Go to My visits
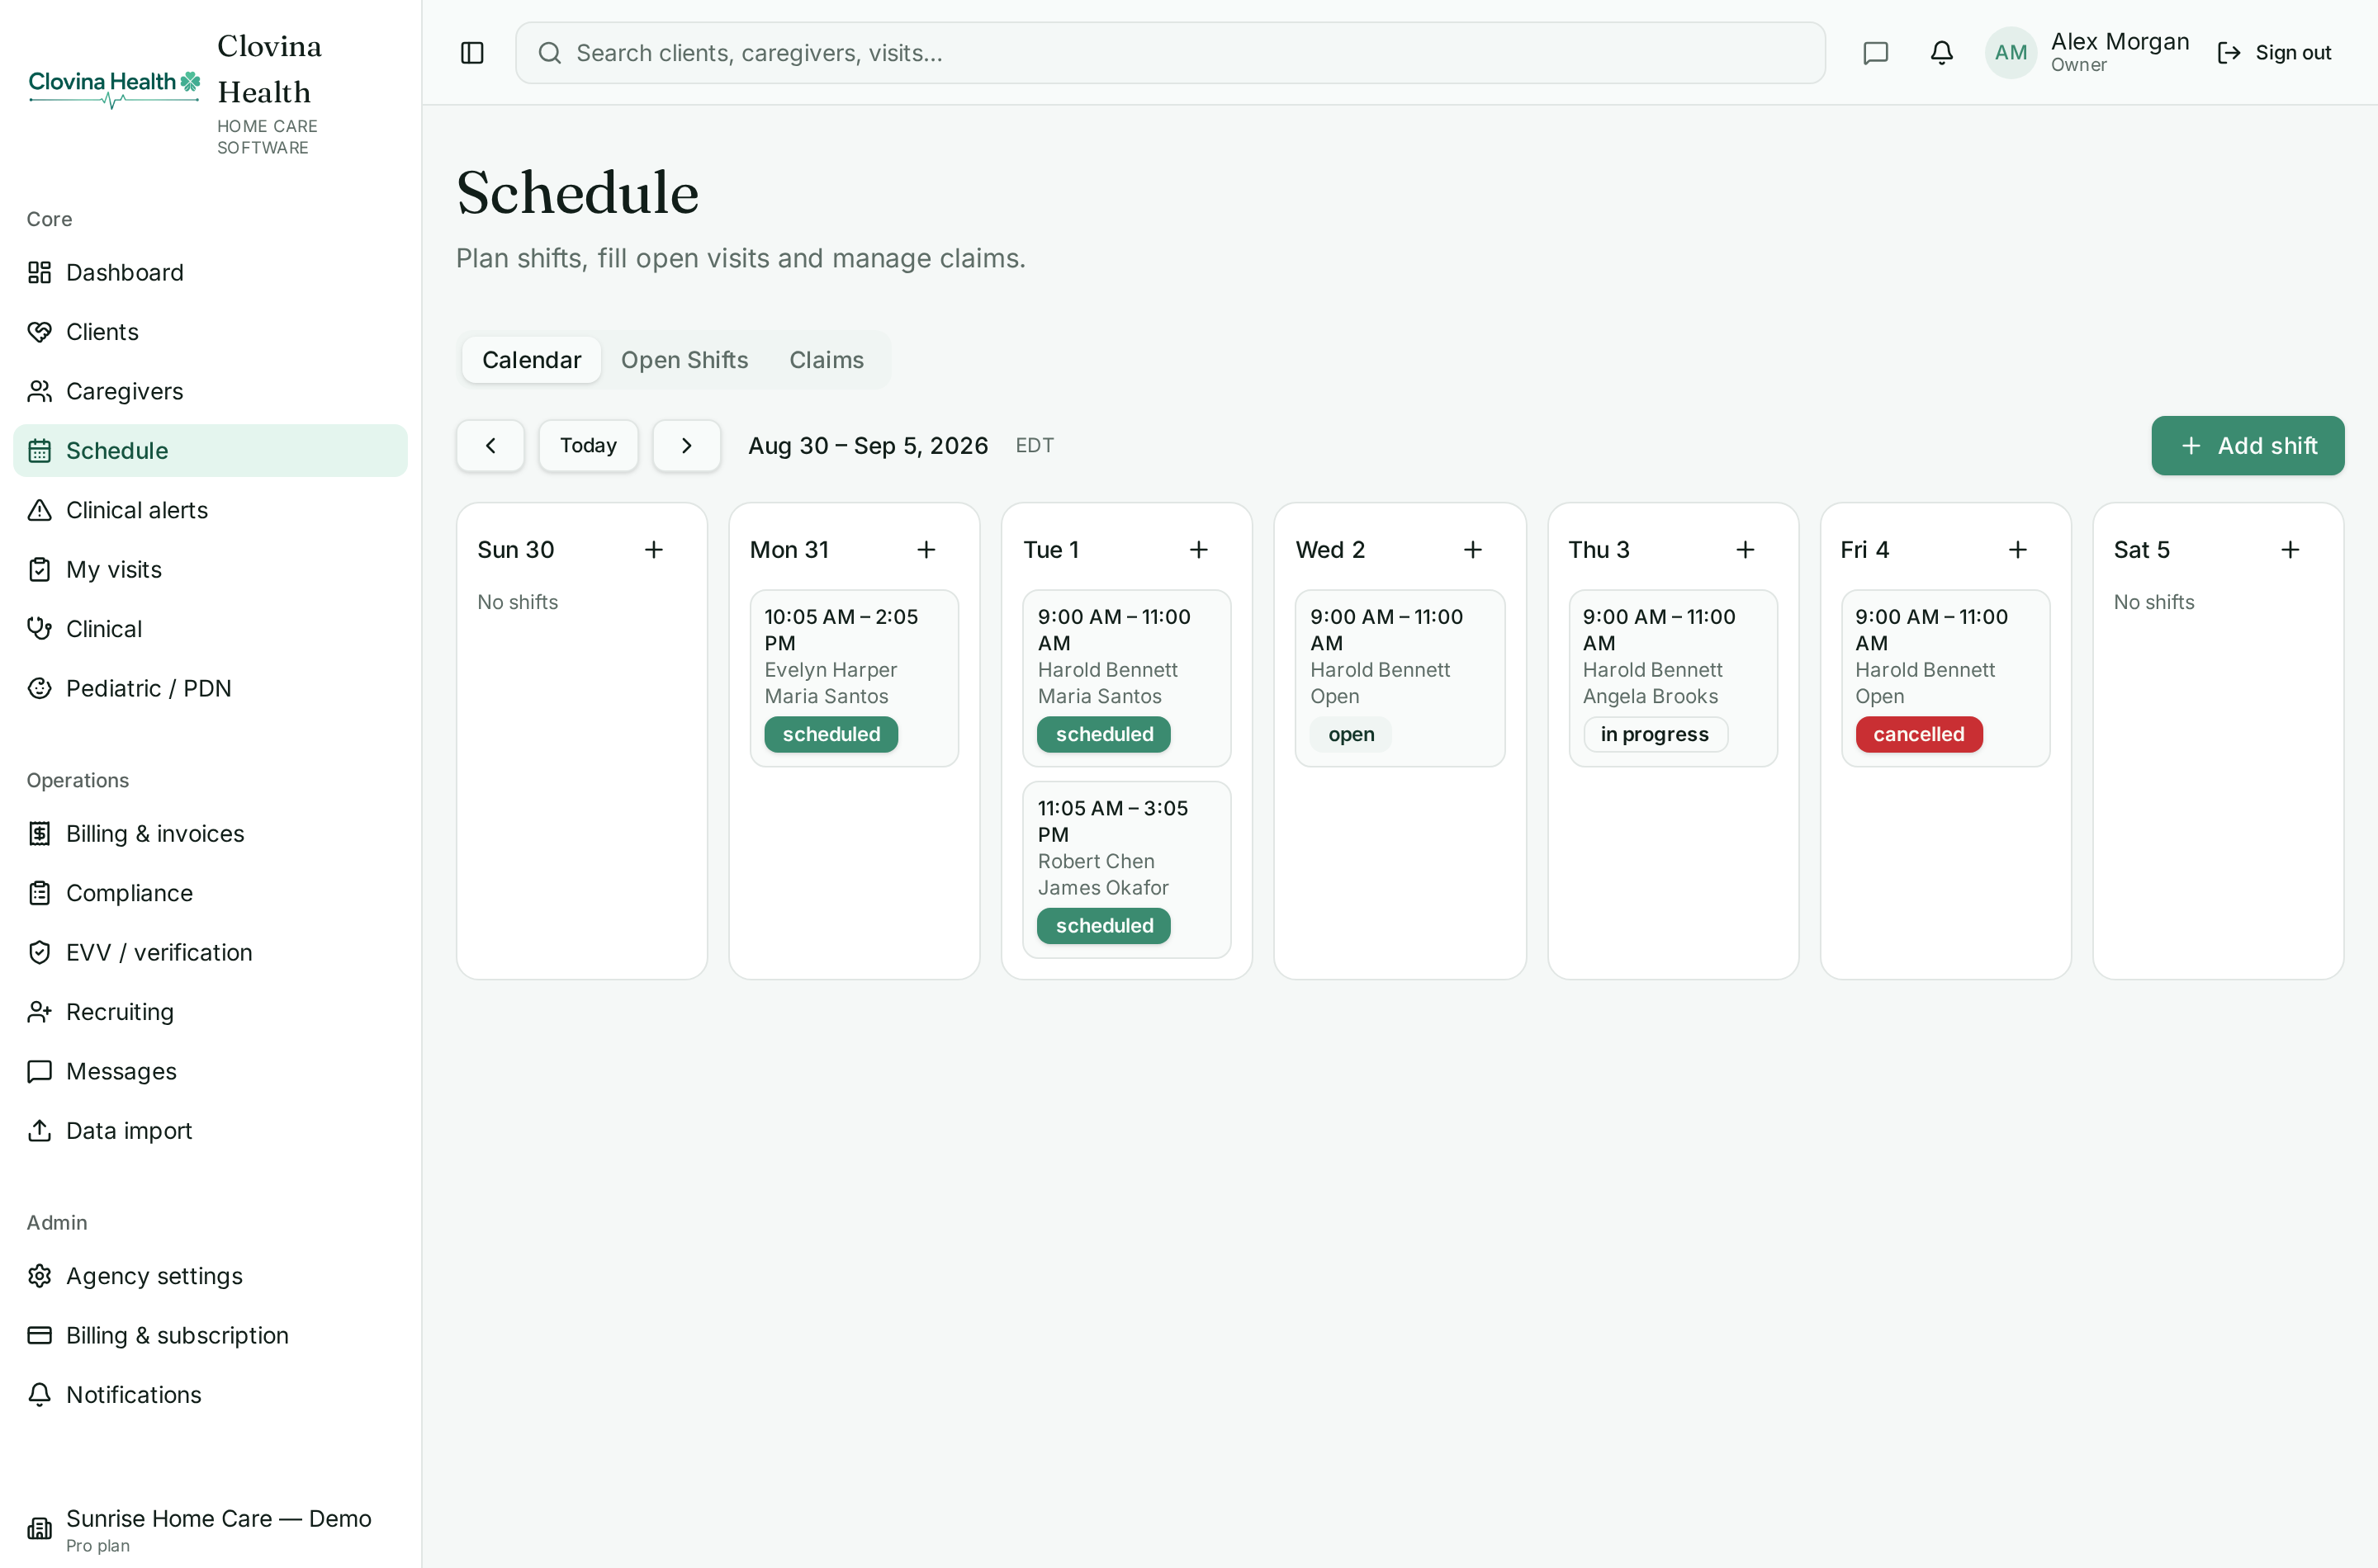This screenshot has width=2378, height=1568. tap(210, 570)
